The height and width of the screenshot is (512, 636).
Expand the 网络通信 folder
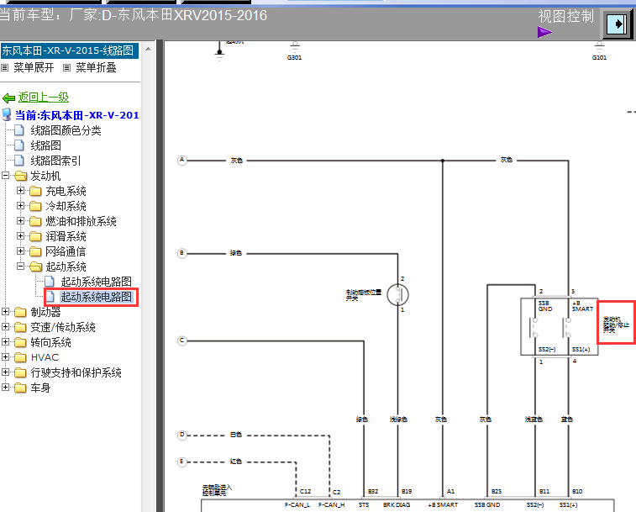coord(20,251)
